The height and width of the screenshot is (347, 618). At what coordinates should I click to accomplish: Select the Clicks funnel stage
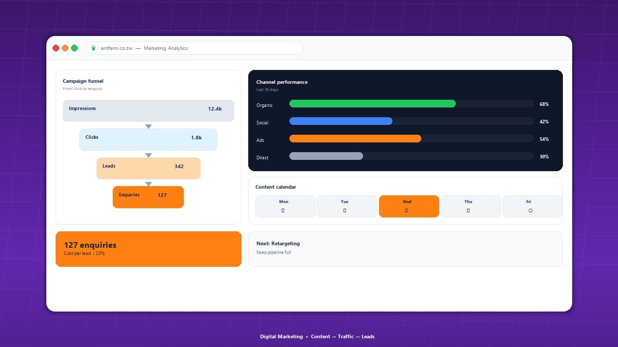pyautogui.click(x=148, y=139)
